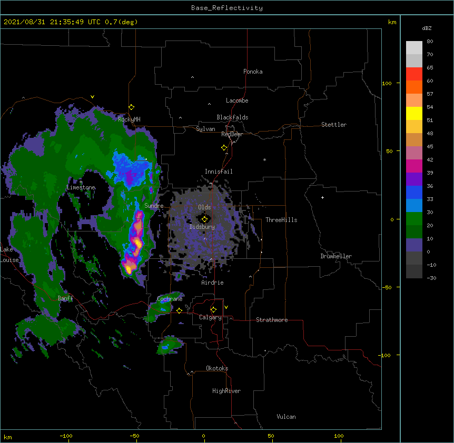
Task: Select the HighRiver label
Action: (x=226, y=391)
